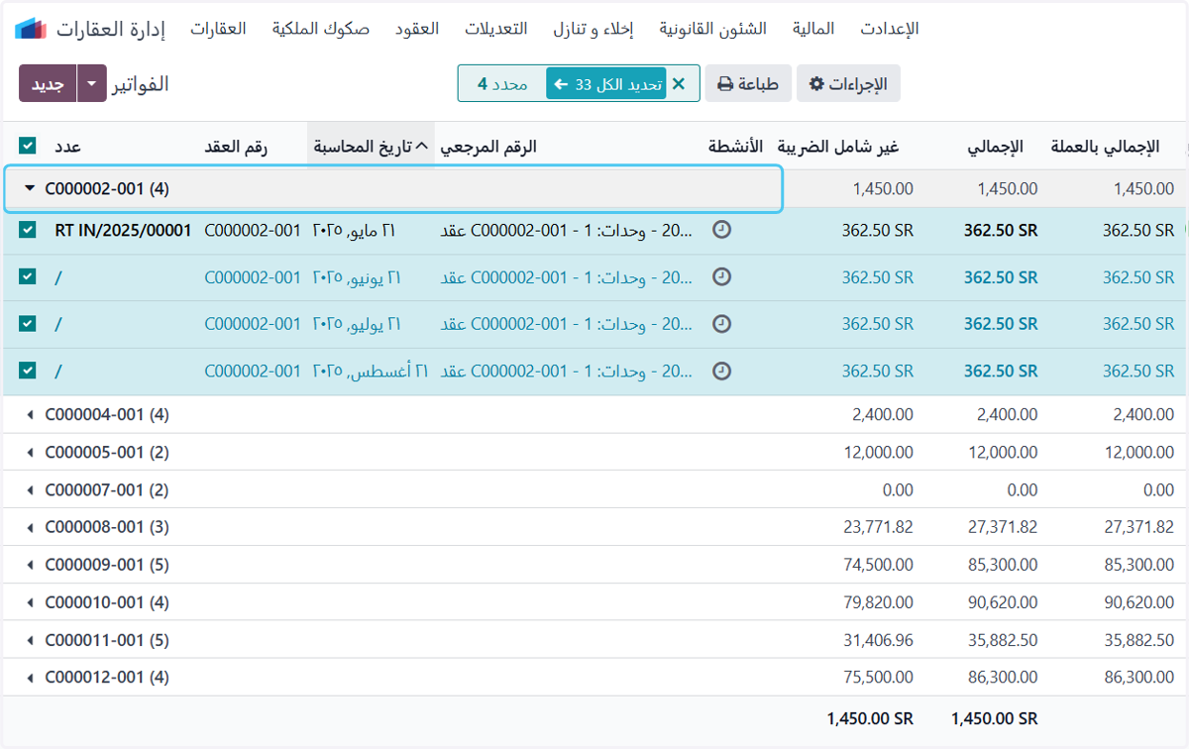Uncheck the ٢١ يوليو invoice row checkbox
Screen dimensions: 1189x749
pyautogui.click(x=27, y=324)
